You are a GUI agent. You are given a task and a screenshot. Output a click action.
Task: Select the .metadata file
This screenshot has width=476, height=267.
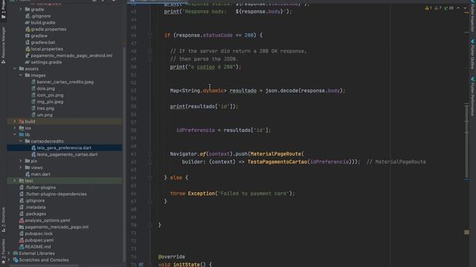coord(35,207)
